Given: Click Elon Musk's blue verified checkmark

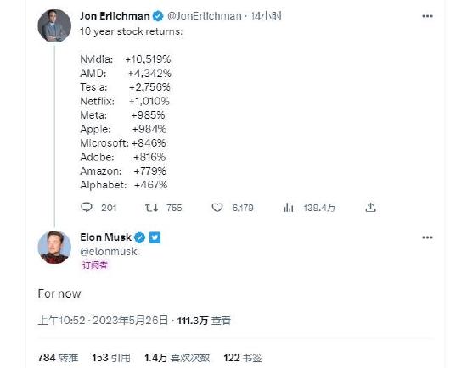Looking at the screenshot, I should 140,237.
